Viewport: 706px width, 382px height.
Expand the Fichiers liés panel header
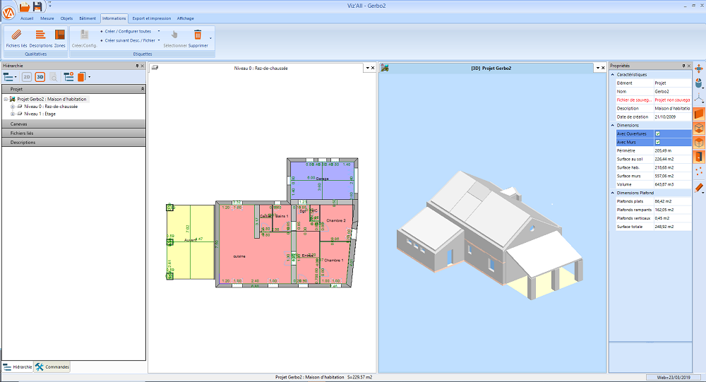click(x=73, y=133)
